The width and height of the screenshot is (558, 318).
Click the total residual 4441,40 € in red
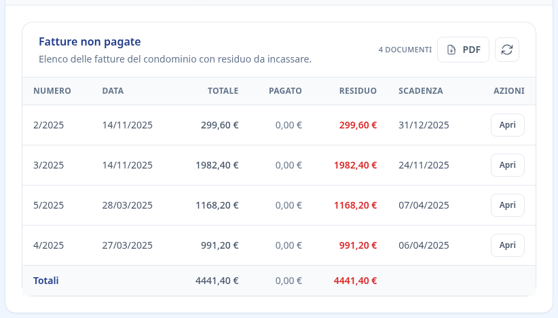[x=355, y=281]
